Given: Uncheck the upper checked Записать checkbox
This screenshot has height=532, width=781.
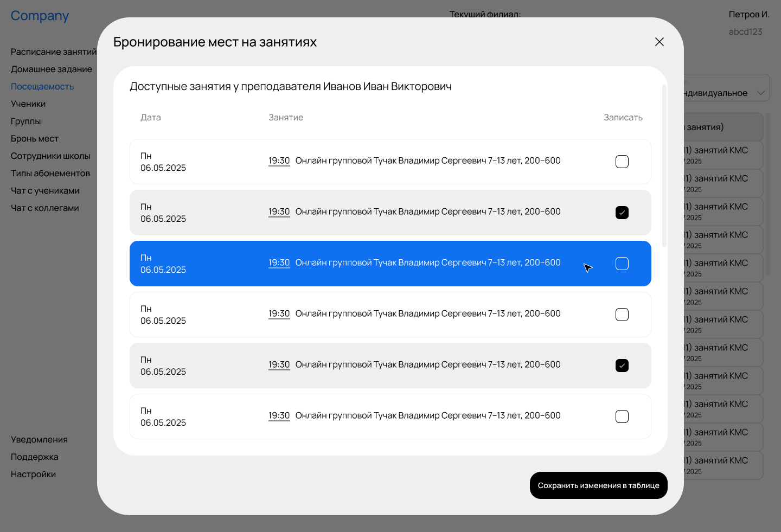Looking at the screenshot, I should click(x=622, y=213).
